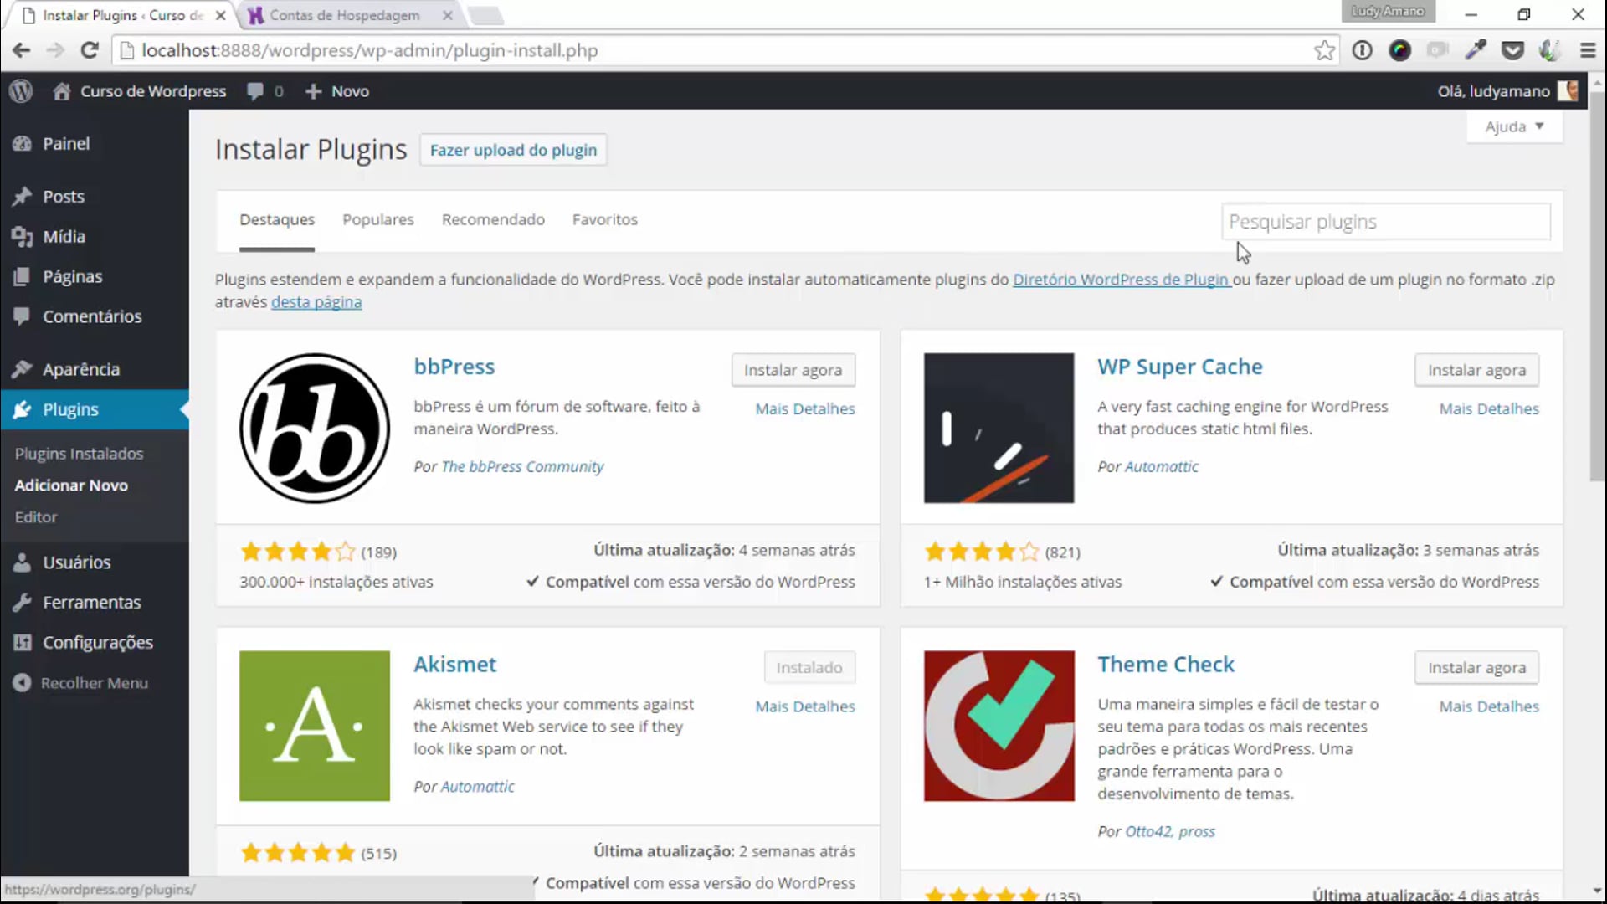Expand the Ajuda help dropdown
1607x904 pixels.
[x=1514, y=126]
